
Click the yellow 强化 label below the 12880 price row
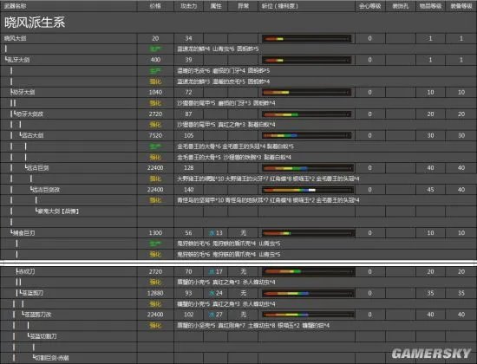click(x=155, y=304)
